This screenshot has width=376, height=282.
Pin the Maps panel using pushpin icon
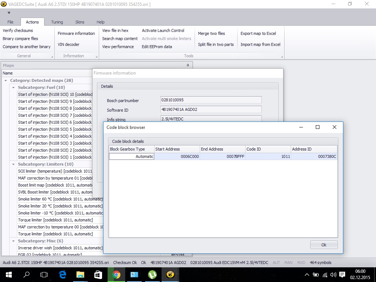(x=188, y=65)
